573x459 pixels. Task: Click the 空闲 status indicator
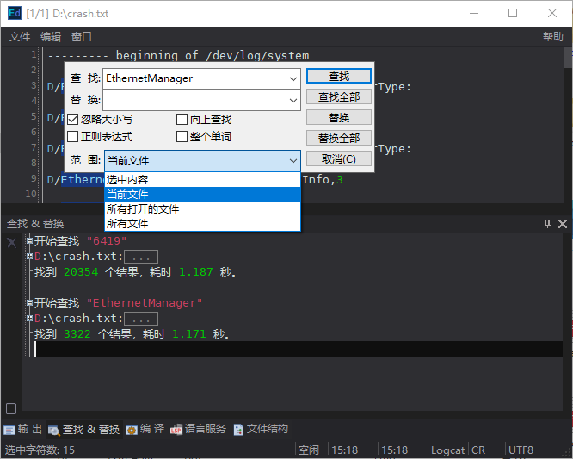pyautogui.click(x=309, y=450)
